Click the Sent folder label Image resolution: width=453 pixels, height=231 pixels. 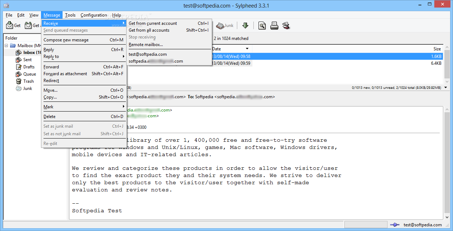pos(27,60)
